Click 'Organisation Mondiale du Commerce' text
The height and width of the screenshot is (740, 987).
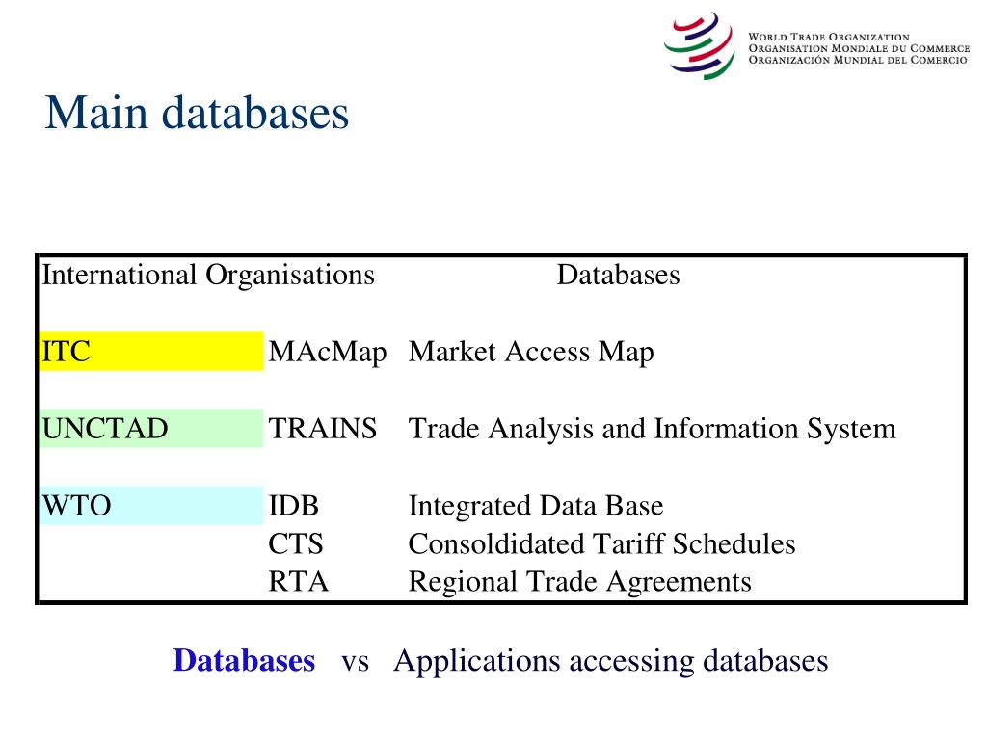pos(859,48)
